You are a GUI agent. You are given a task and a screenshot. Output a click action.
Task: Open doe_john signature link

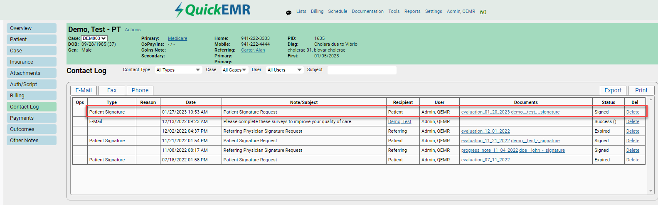[x=542, y=150]
